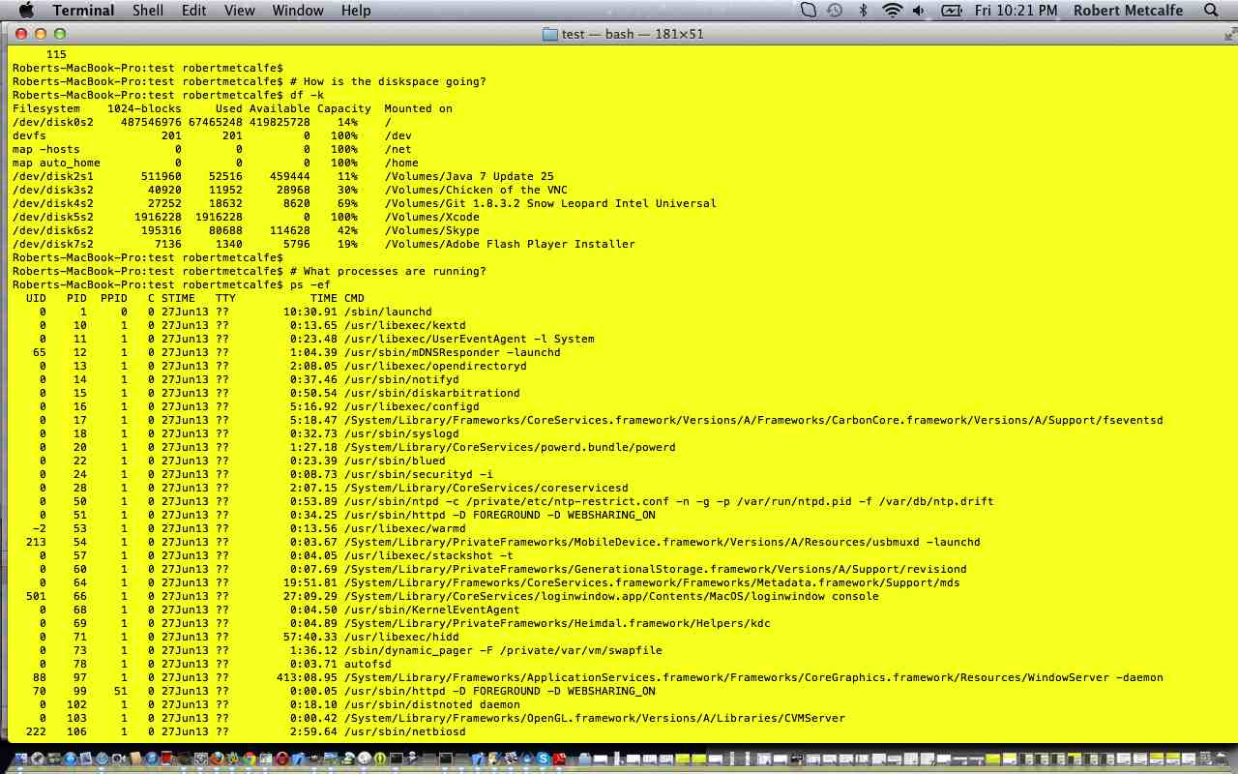Click '/Volumes/Git 1.8.3.2 Snow Leopard Intel Universal'
1238x774 pixels.
pos(550,203)
